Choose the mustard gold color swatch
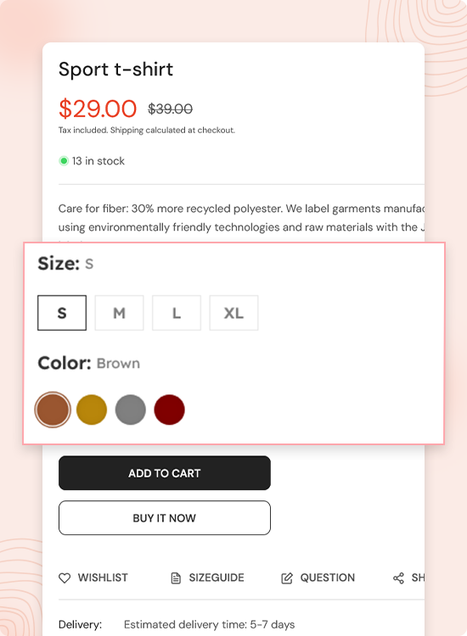 point(92,410)
